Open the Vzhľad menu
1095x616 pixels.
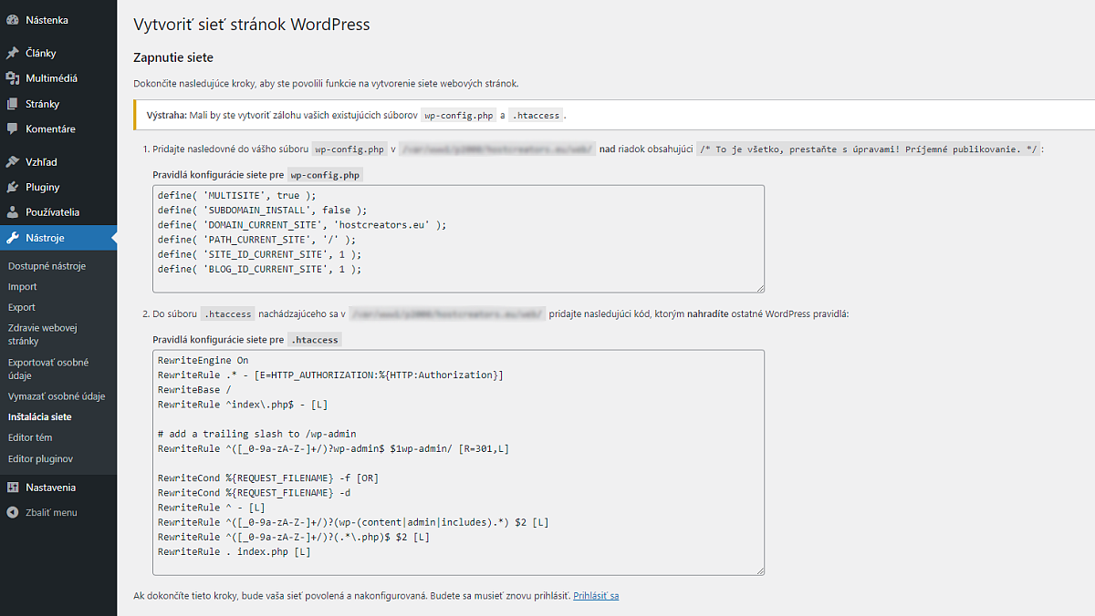[x=58, y=161]
